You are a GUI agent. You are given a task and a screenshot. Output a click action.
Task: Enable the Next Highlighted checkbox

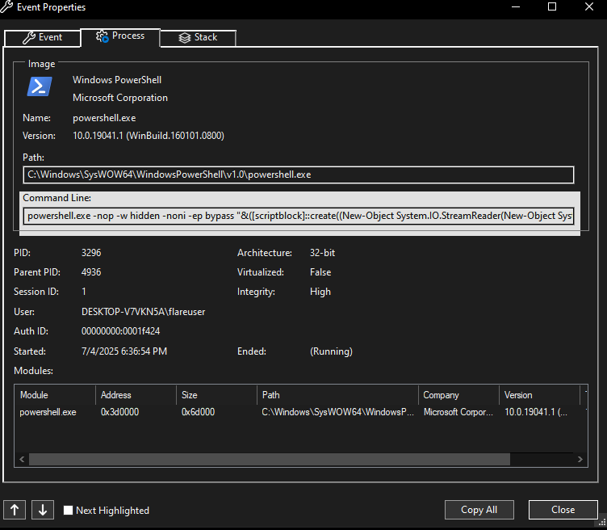point(68,511)
